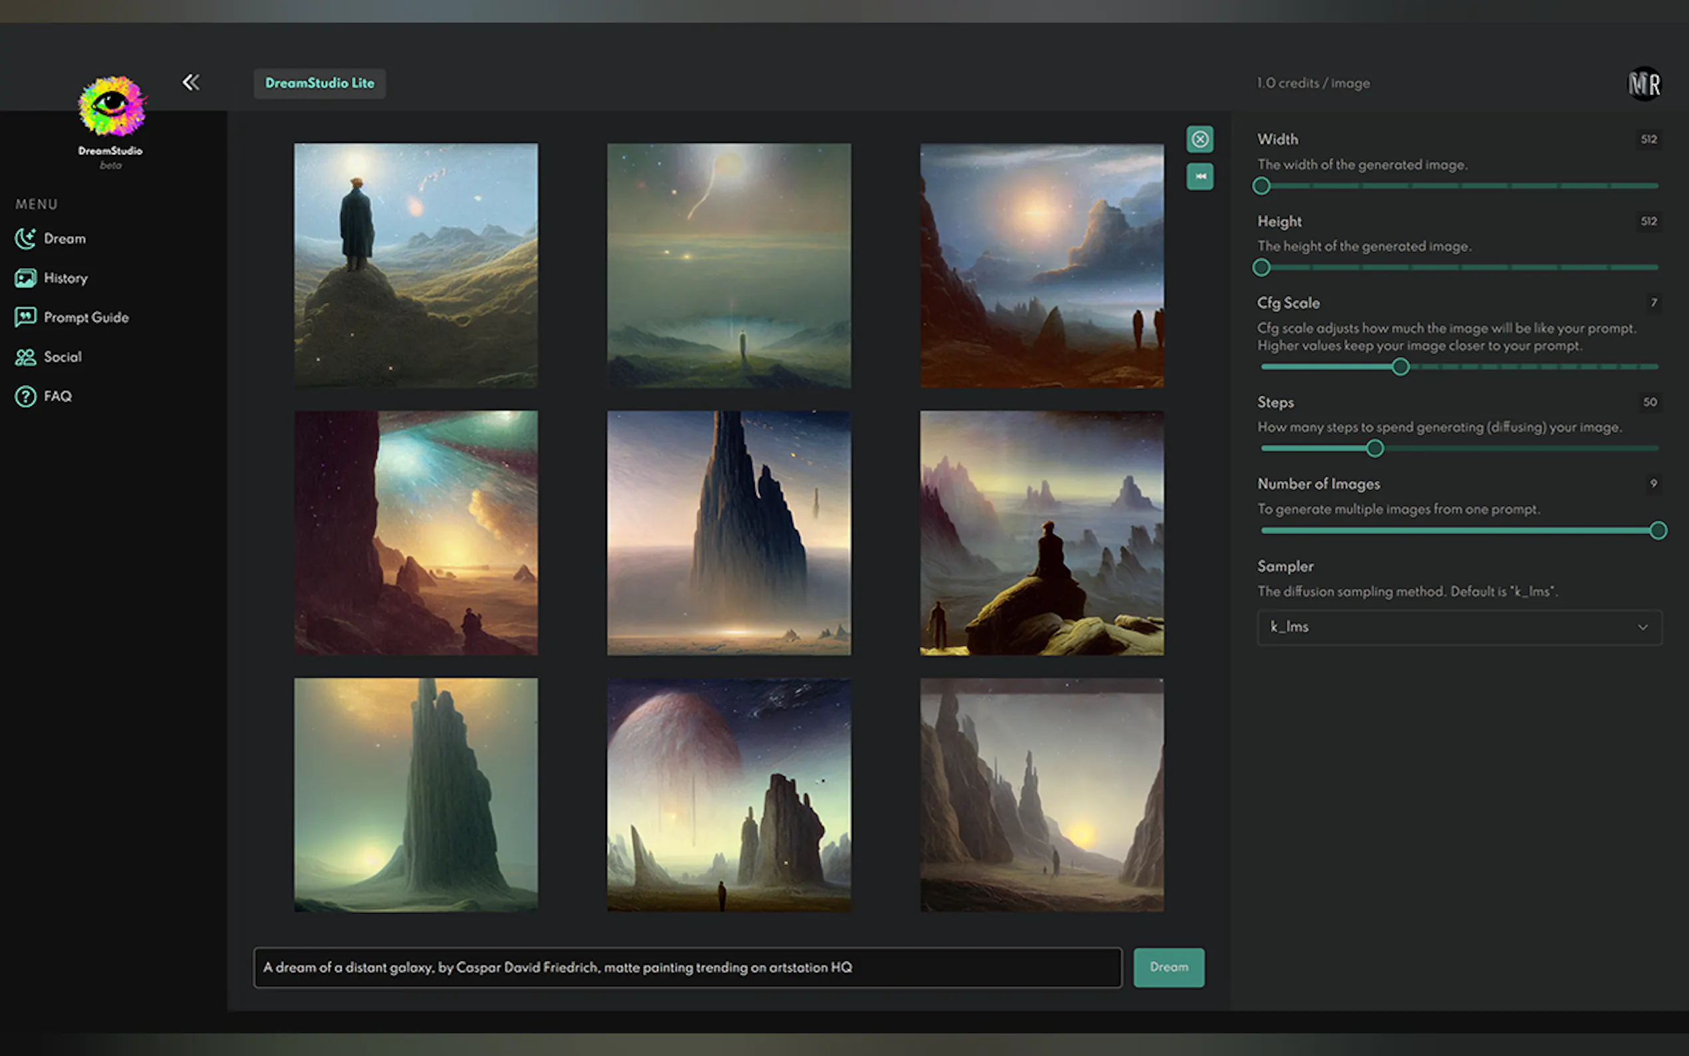Expand the k_lms Sampler dropdown
The height and width of the screenshot is (1056, 1689).
click(x=1458, y=627)
